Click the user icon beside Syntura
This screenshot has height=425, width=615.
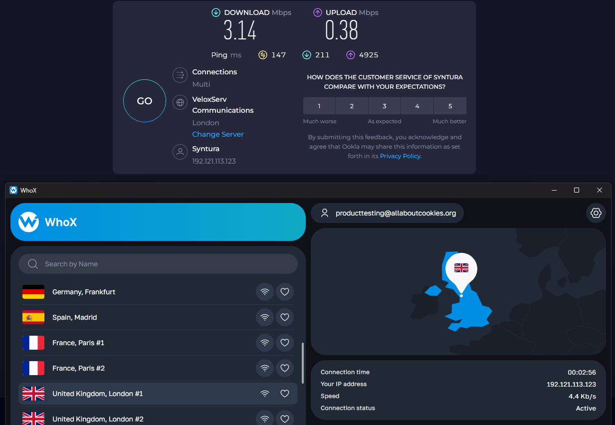[180, 152]
